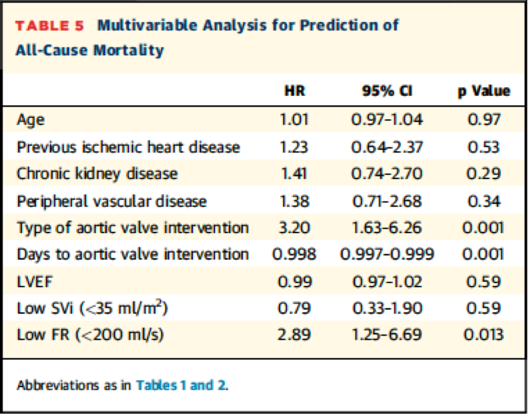Click the 'Multivariable Analysis for Prediction of' heading text
The height and width of the screenshot is (415, 530).
(248, 26)
